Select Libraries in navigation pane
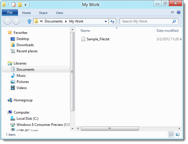This screenshot has height=144, width=188. click(20, 63)
